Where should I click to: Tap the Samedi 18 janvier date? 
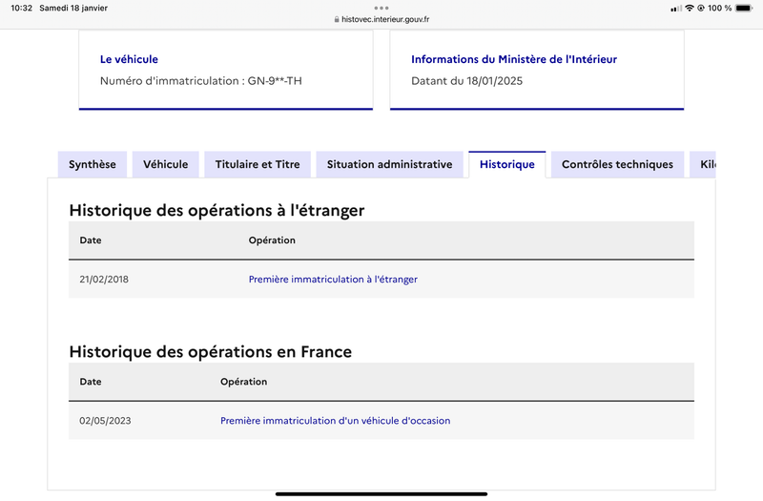click(73, 8)
